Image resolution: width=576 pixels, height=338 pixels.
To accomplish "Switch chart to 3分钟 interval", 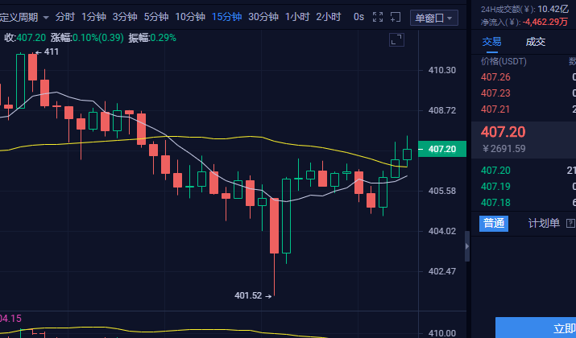I will pos(125,17).
